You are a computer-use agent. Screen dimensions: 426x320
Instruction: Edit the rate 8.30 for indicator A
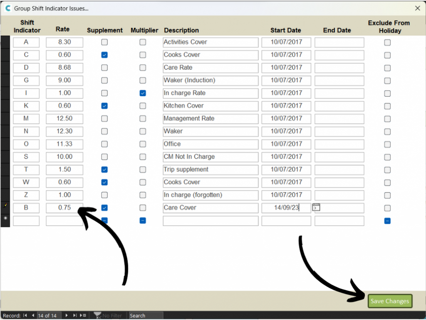pos(64,42)
